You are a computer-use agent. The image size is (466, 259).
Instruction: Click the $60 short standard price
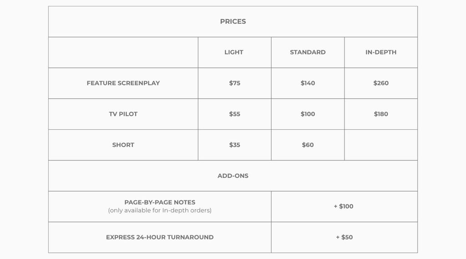click(308, 145)
